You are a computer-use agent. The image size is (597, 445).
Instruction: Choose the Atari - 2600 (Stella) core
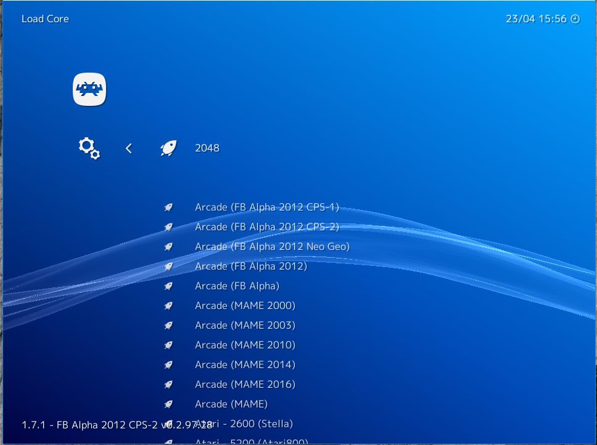(x=244, y=423)
